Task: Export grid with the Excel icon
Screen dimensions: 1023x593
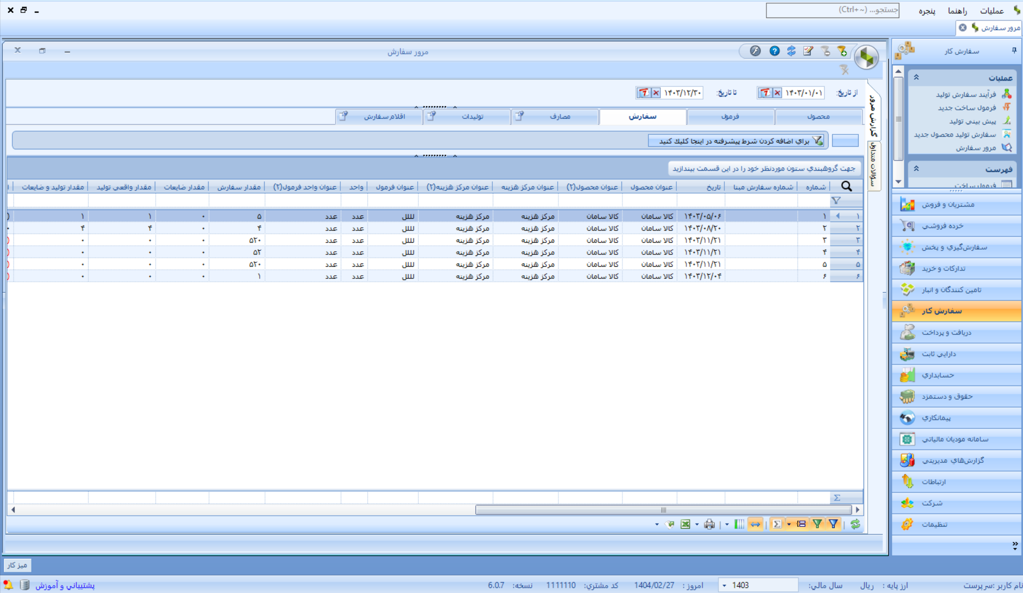Action: point(685,525)
